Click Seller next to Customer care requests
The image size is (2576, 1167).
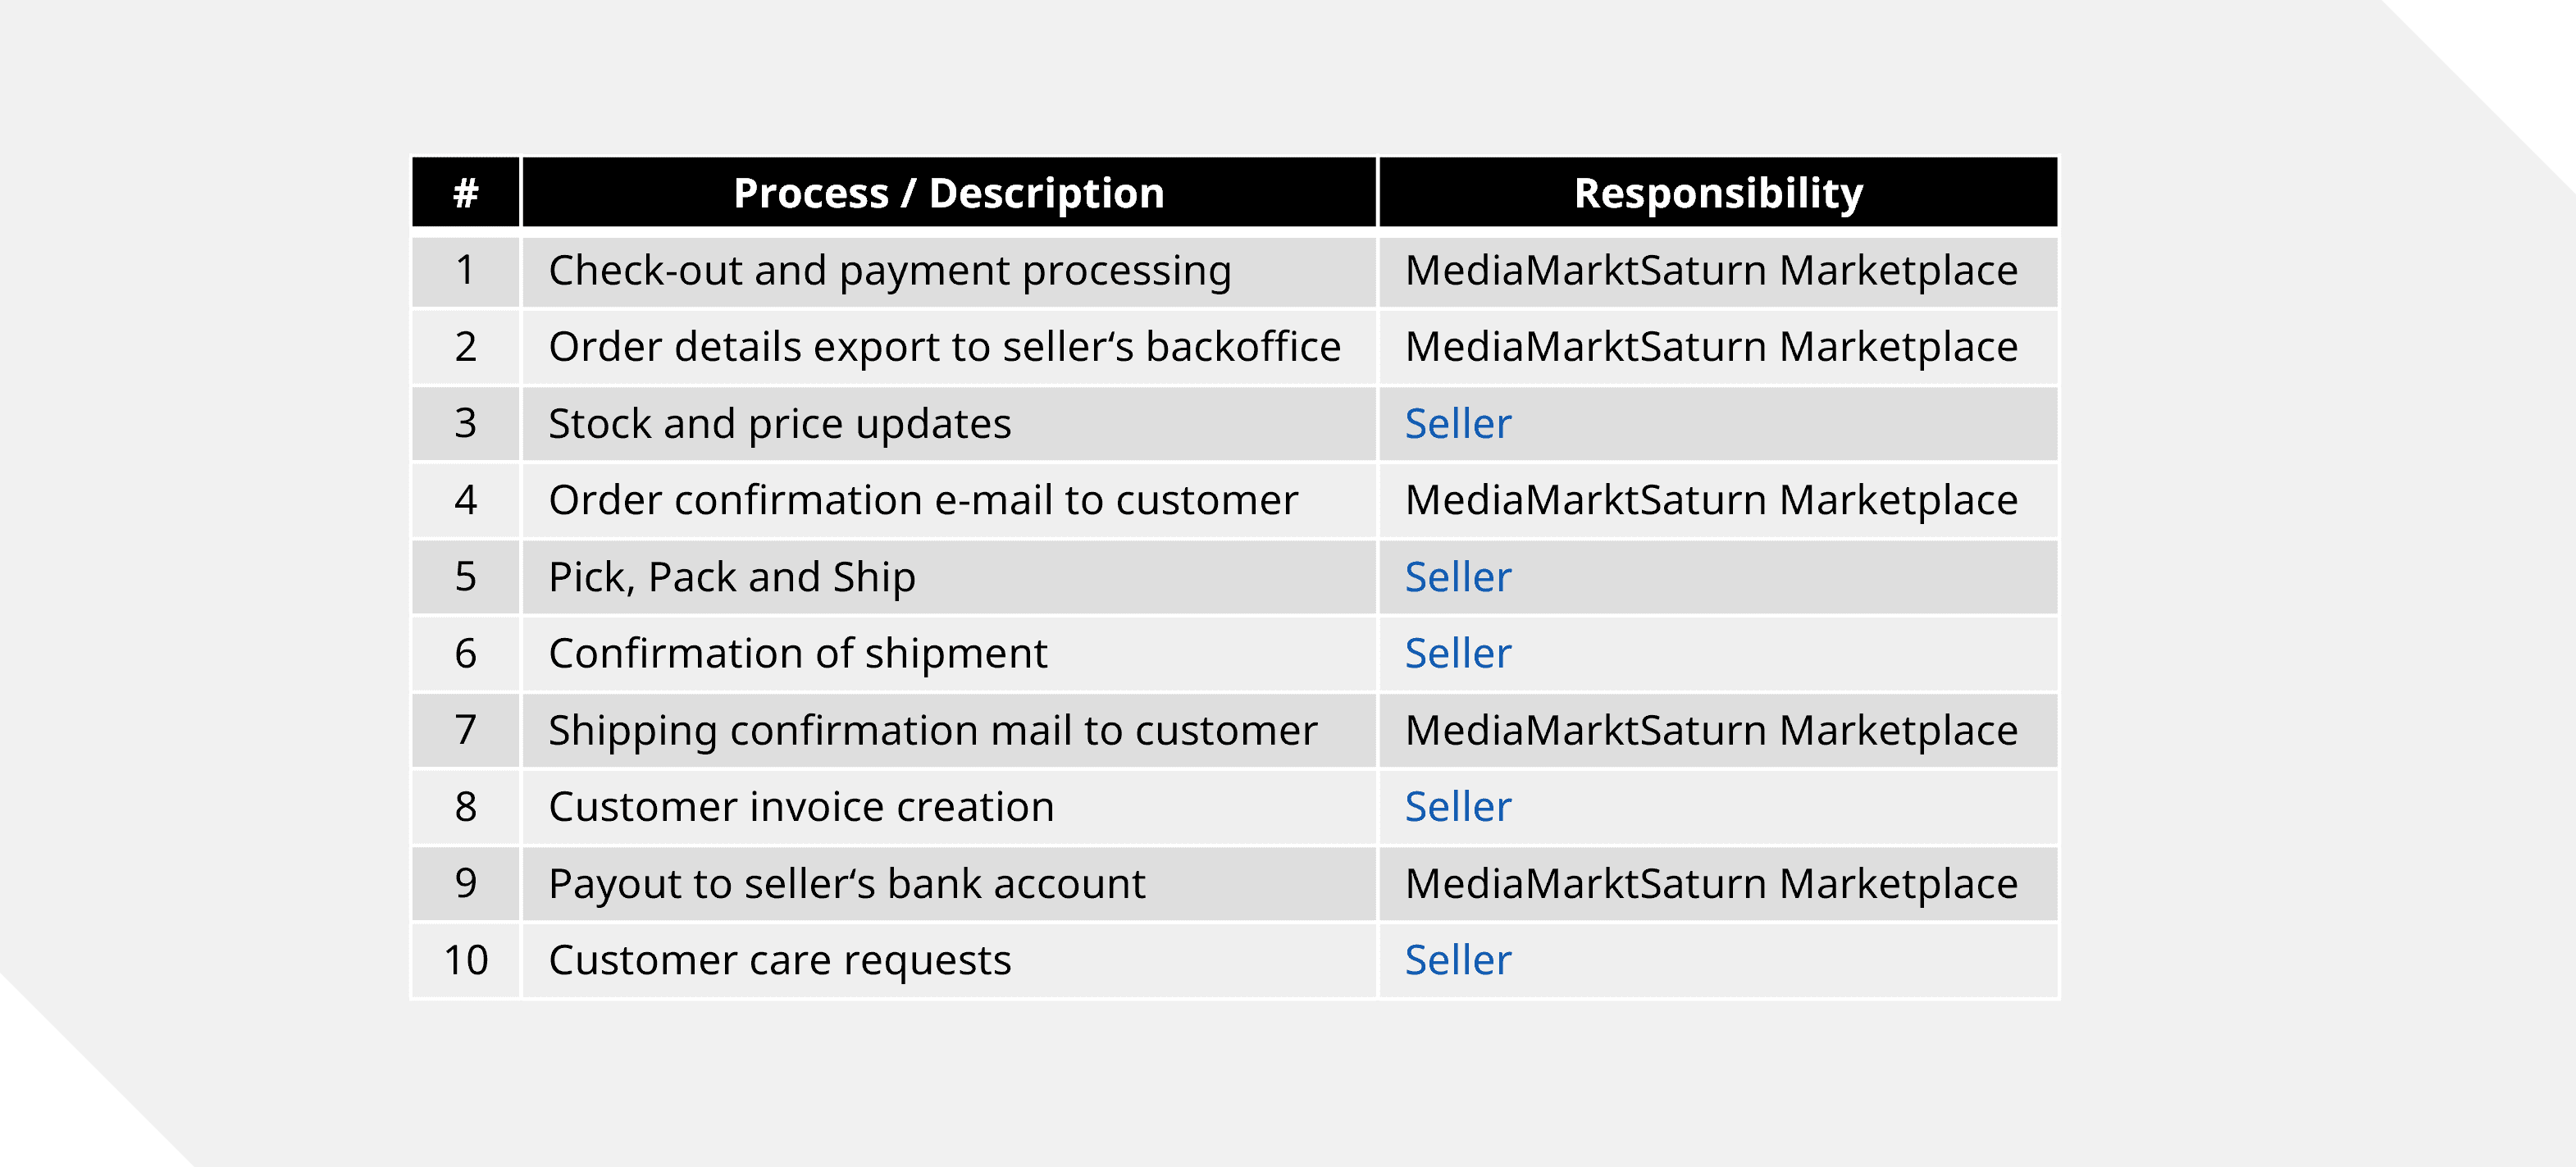tap(1457, 960)
